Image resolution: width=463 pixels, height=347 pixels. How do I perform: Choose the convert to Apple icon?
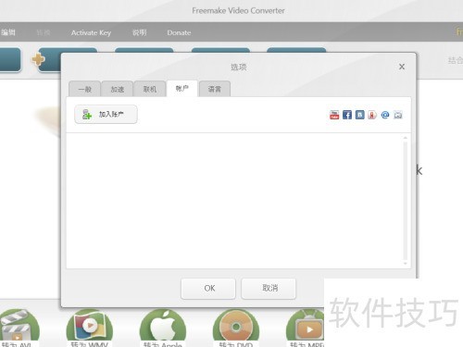(163, 327)
